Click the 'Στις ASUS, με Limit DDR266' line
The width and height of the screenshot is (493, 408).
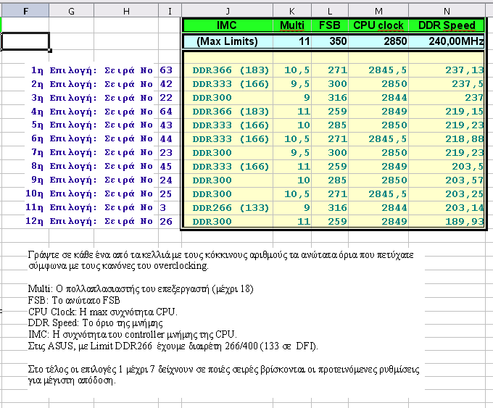pos(173,346)
